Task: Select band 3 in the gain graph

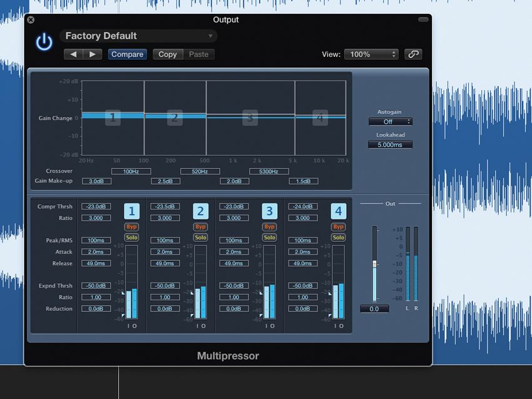Action: [250, 118]
